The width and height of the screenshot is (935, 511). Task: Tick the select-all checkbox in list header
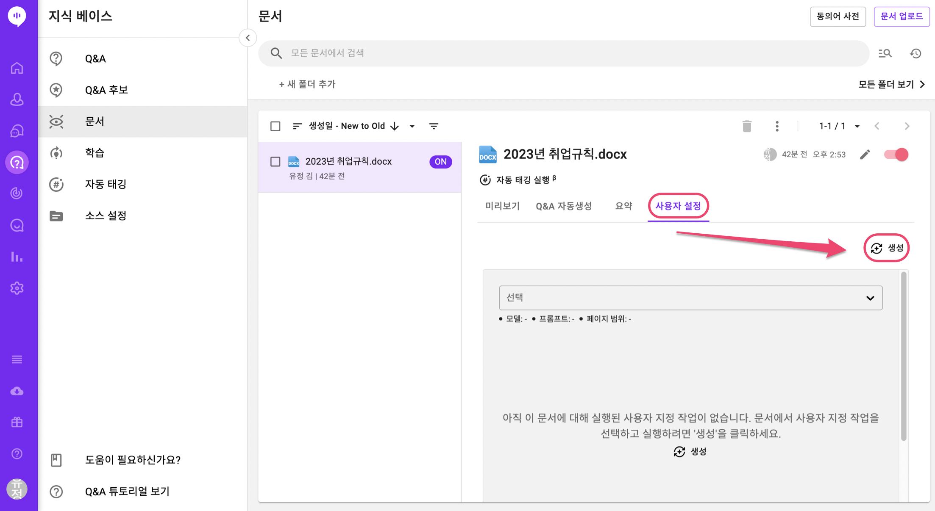pos(275,126)
